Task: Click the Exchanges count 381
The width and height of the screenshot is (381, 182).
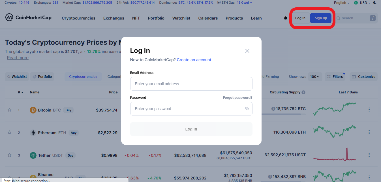Action: 55,3
